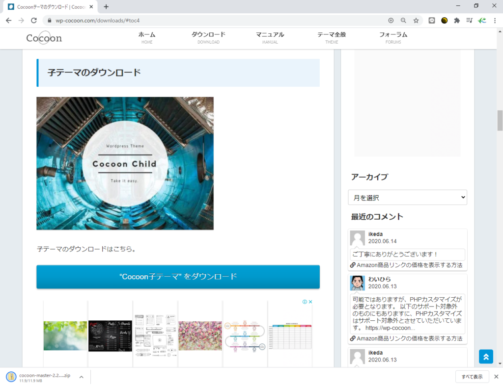The width and height of the screenshot is (503, 386).
Task: Open the ダウンロード navigation item
Action: (x=208, y=37)
